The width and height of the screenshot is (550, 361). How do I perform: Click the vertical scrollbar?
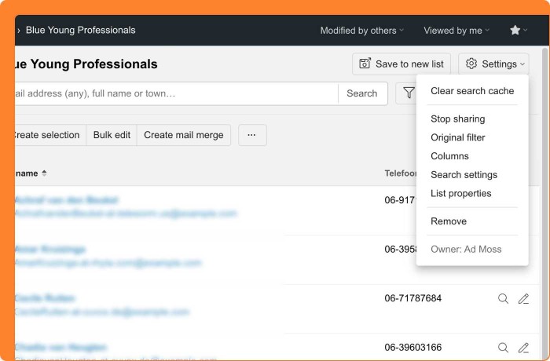pyautogui.click(x=545, y=203)
